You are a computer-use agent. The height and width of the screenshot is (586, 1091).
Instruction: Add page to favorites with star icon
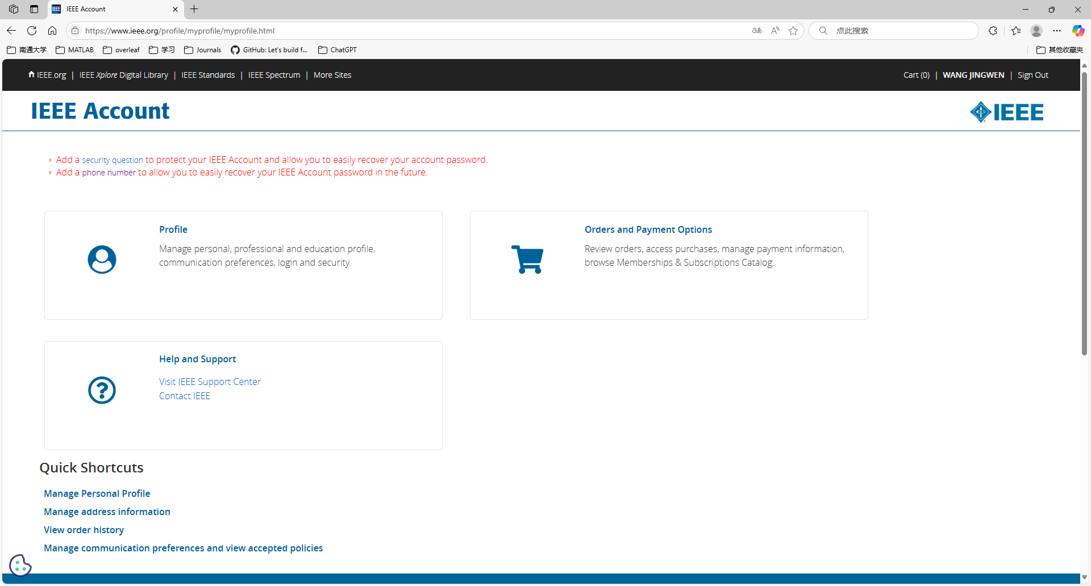click(x=793, y=31)
